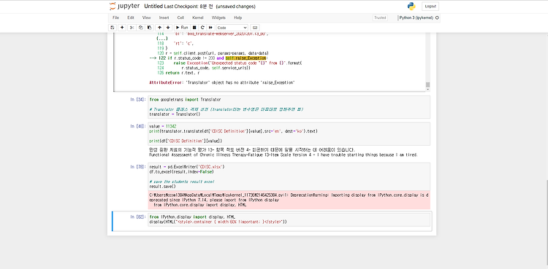Image resolution: width=548 pixels, height=269 pixels.
Task: Click the result.save() code line
Action: click(x=162, y=187)
